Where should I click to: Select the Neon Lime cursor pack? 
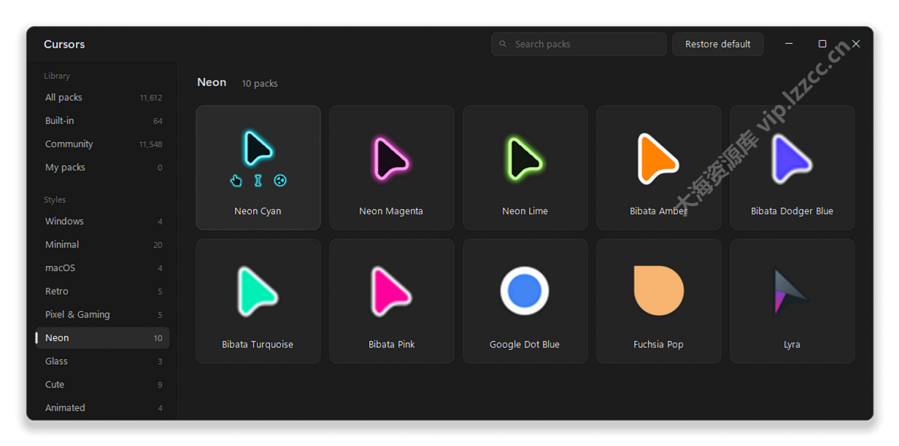525,168
